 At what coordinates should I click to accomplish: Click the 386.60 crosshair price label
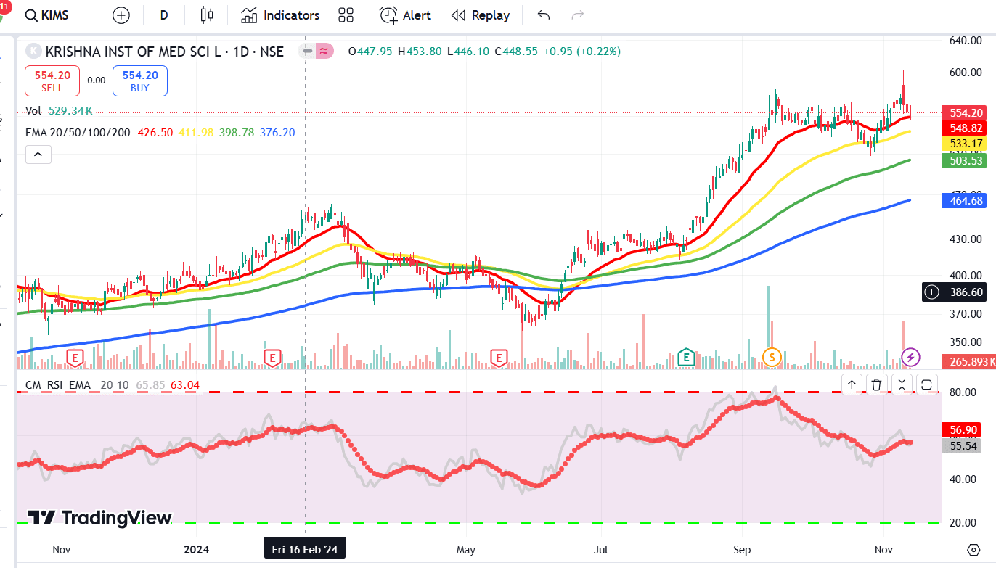966,292
